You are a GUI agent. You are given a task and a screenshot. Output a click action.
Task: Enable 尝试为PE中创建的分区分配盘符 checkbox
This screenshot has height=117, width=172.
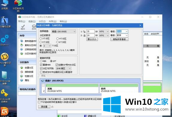coord(41,72)
